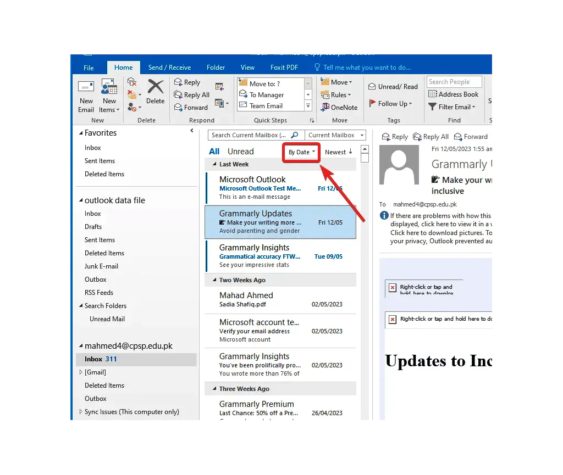Click the OneNote icon in the ribbon
563x475 pixels.
coord(339,107)
